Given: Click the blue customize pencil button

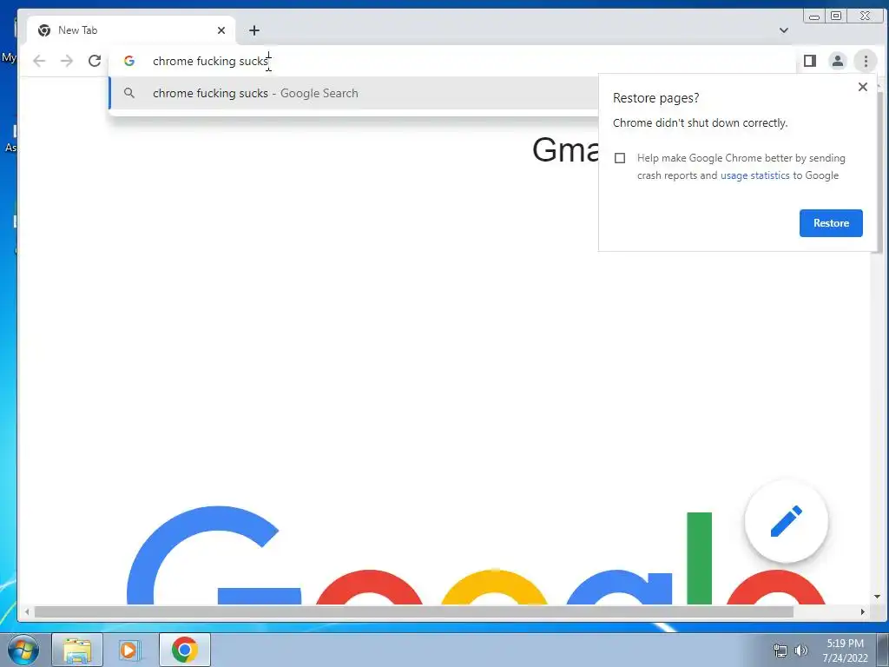Looking at the screenshot, I should (787, 521).
